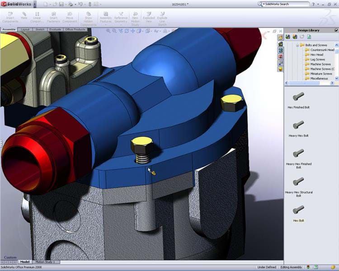
Task: Create New Motion Study
Action: click(x=135, y=19)
